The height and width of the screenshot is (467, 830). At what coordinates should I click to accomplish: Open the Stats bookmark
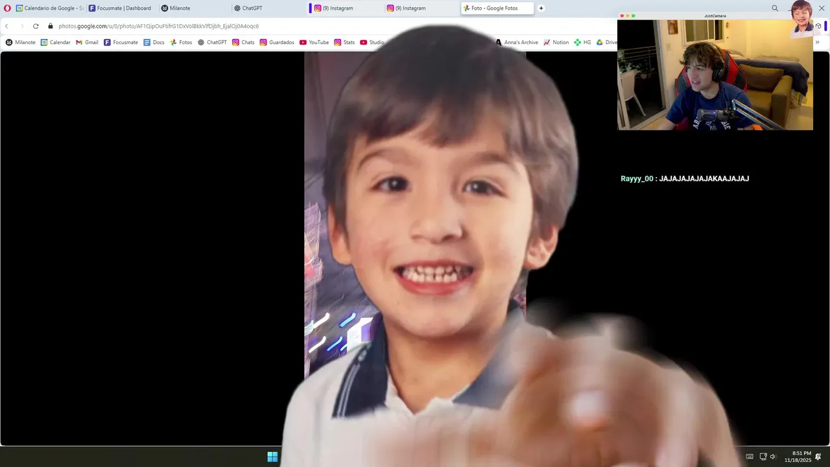(x=344, y=42)
